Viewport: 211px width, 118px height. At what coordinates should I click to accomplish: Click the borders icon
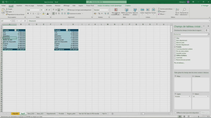click(x=38, y=13)
